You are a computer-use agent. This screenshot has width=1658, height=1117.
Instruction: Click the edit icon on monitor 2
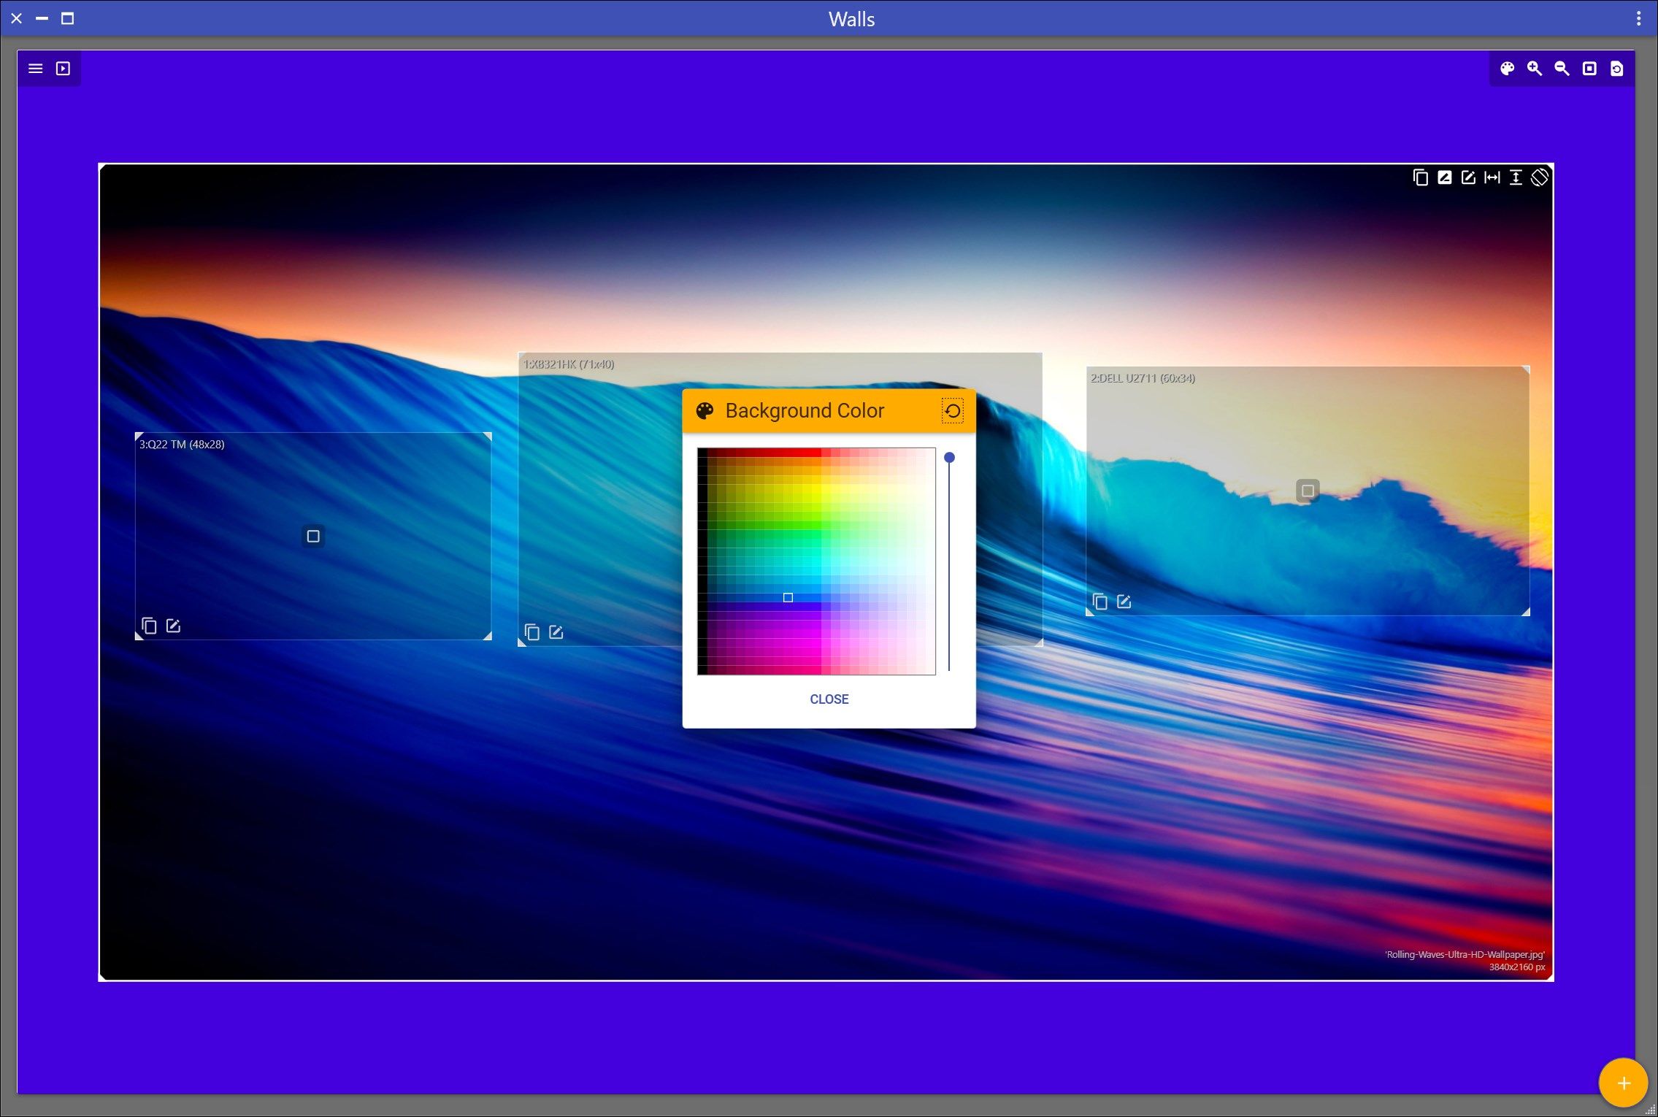point(1124,602)
